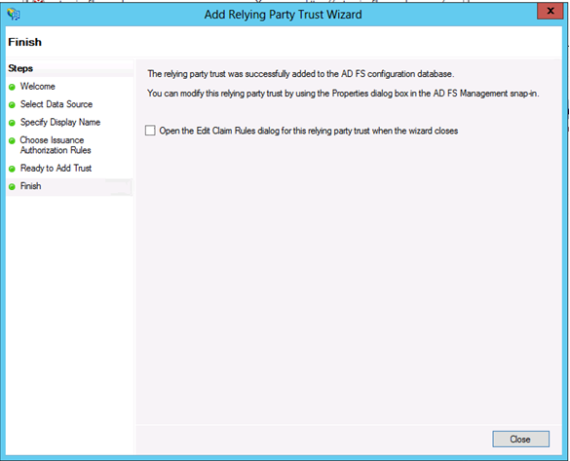This screenshot has width=570, height=461.
Task: Click the Close button to finish the wizard
Action: tap(520, 440)
